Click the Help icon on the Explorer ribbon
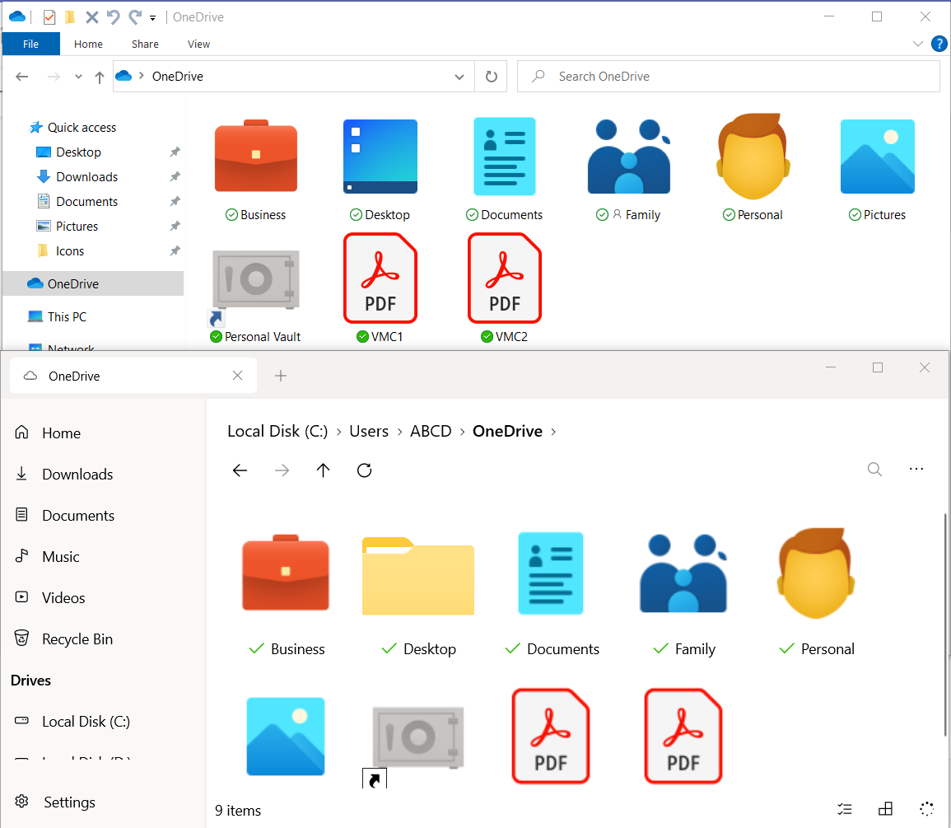The width and height of the screenshot is (951, 828). point(939,44)
